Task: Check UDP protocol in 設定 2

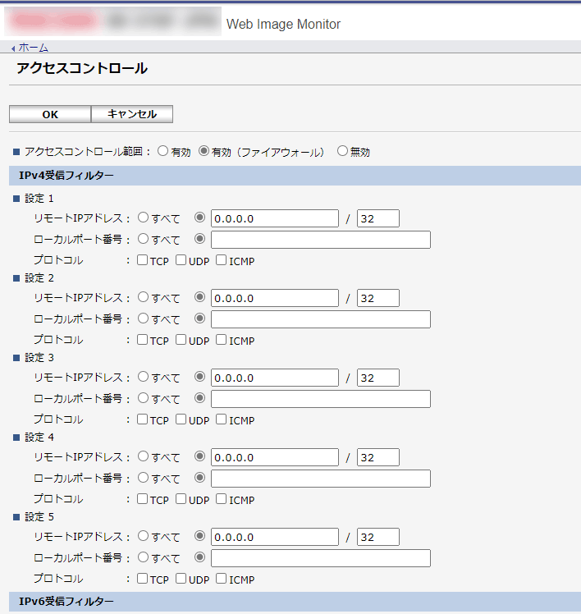Action: click(x=181, y=341)
